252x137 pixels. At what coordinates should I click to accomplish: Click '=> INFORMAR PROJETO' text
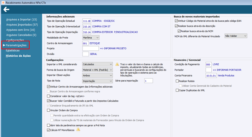pos(113,49)
